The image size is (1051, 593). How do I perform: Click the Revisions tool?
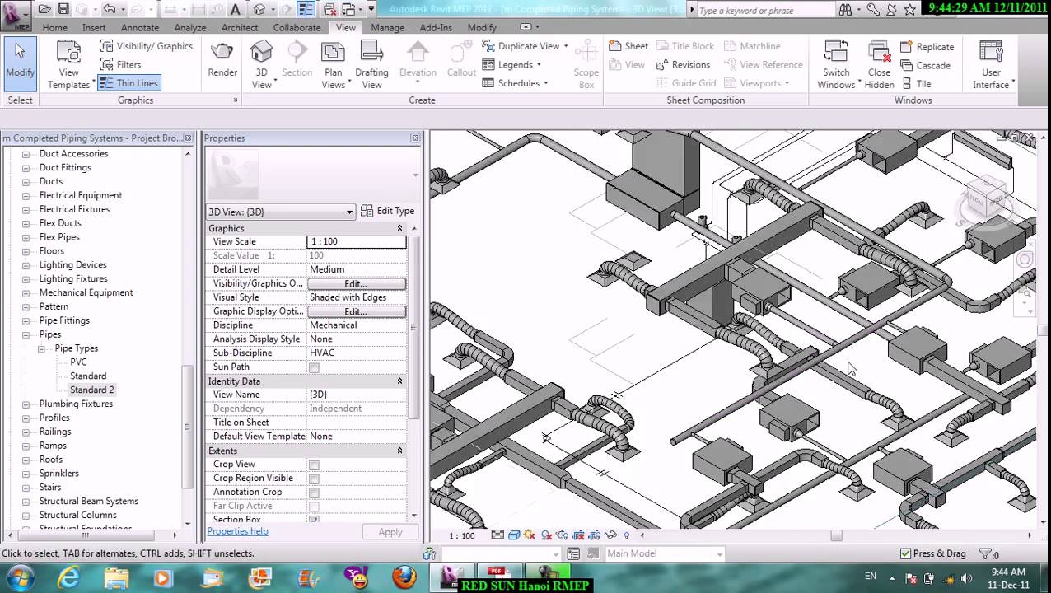click(683, 64)
